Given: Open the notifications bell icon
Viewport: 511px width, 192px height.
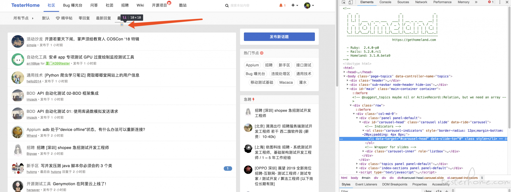Looking at the screenshot, I should (x=281, y=5).
